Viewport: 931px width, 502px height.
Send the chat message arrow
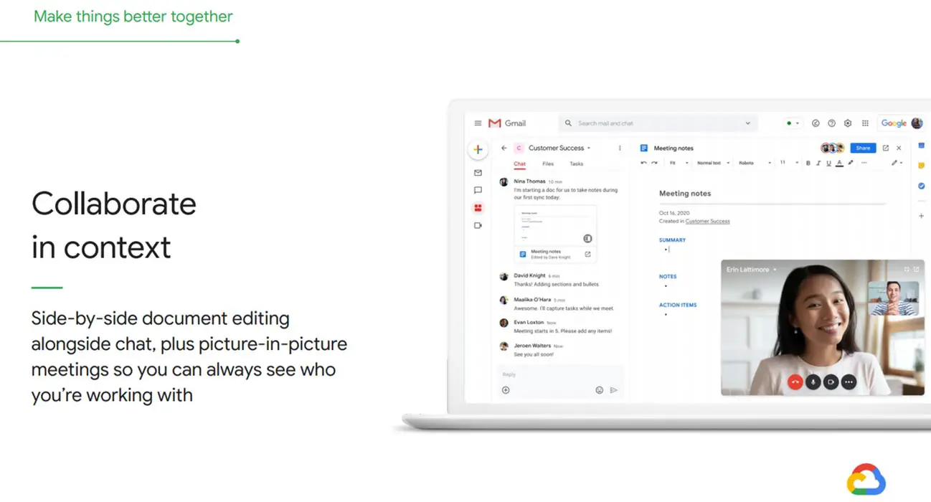click(614, 390)
